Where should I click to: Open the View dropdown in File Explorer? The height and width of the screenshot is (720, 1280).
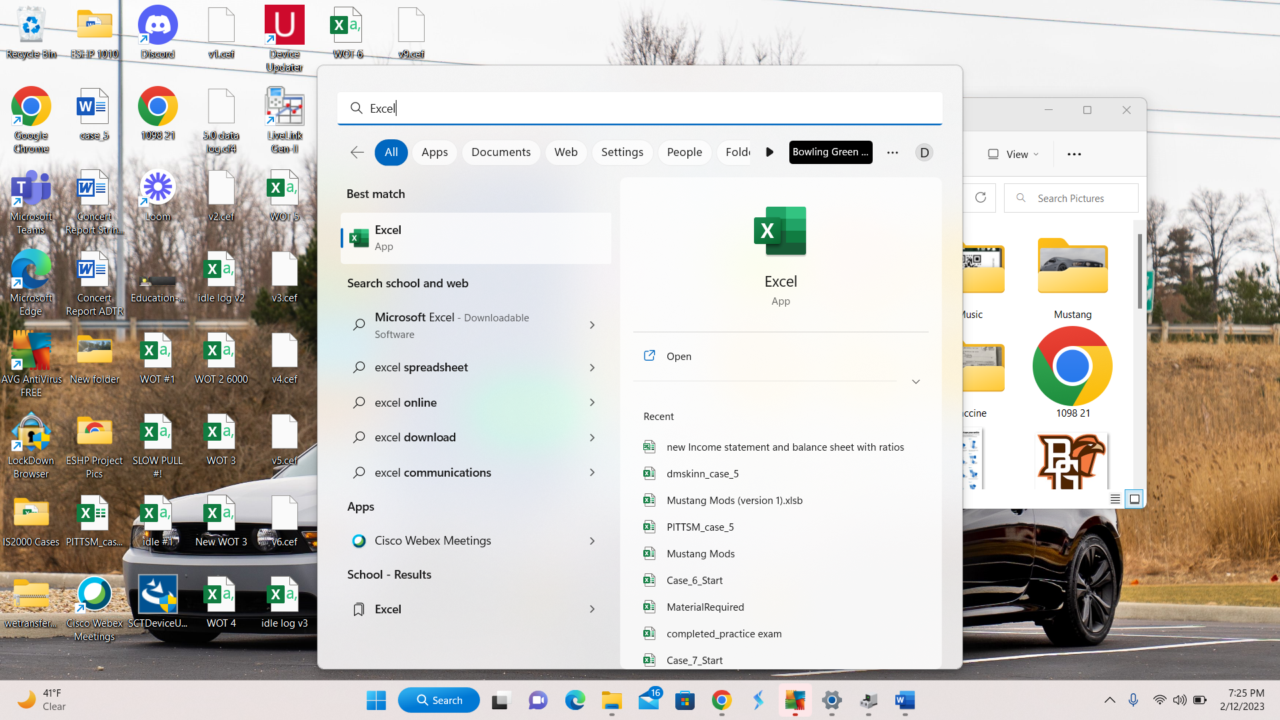pos(1013,154)
